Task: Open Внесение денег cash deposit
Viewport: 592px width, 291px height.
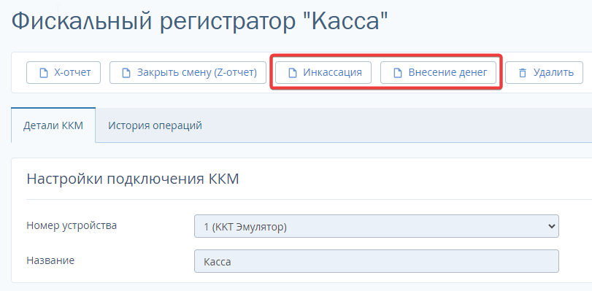Action: coord(438,72)
